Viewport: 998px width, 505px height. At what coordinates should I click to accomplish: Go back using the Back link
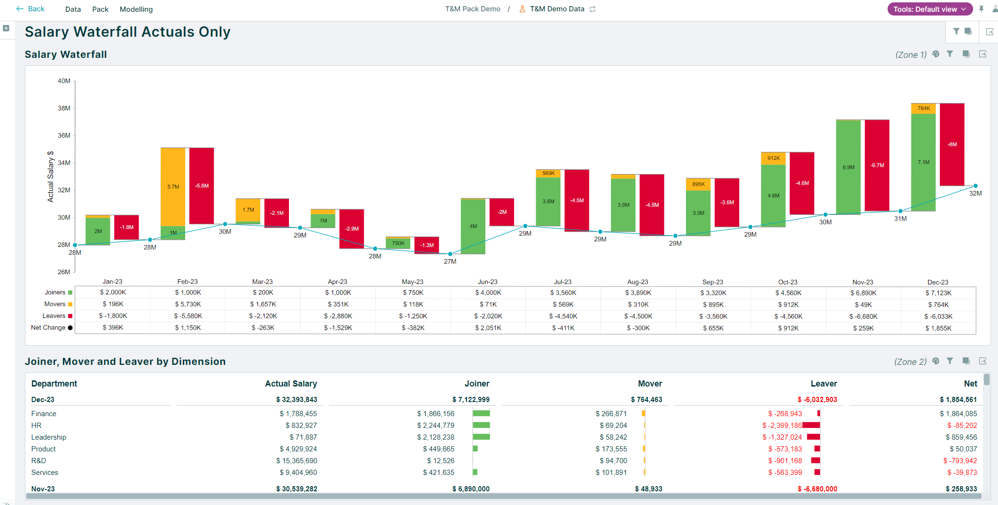tap(31, 9)
